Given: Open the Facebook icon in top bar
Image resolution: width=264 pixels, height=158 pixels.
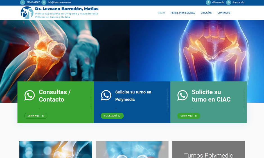Looking at the screenshot, I should coord(208,2).
